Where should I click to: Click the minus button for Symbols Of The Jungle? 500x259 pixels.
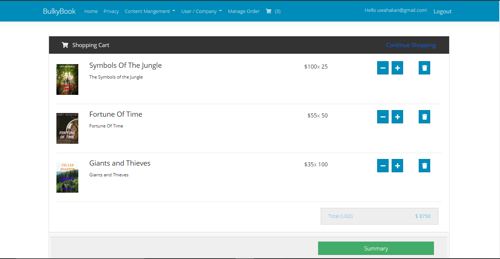click(383, 68)
